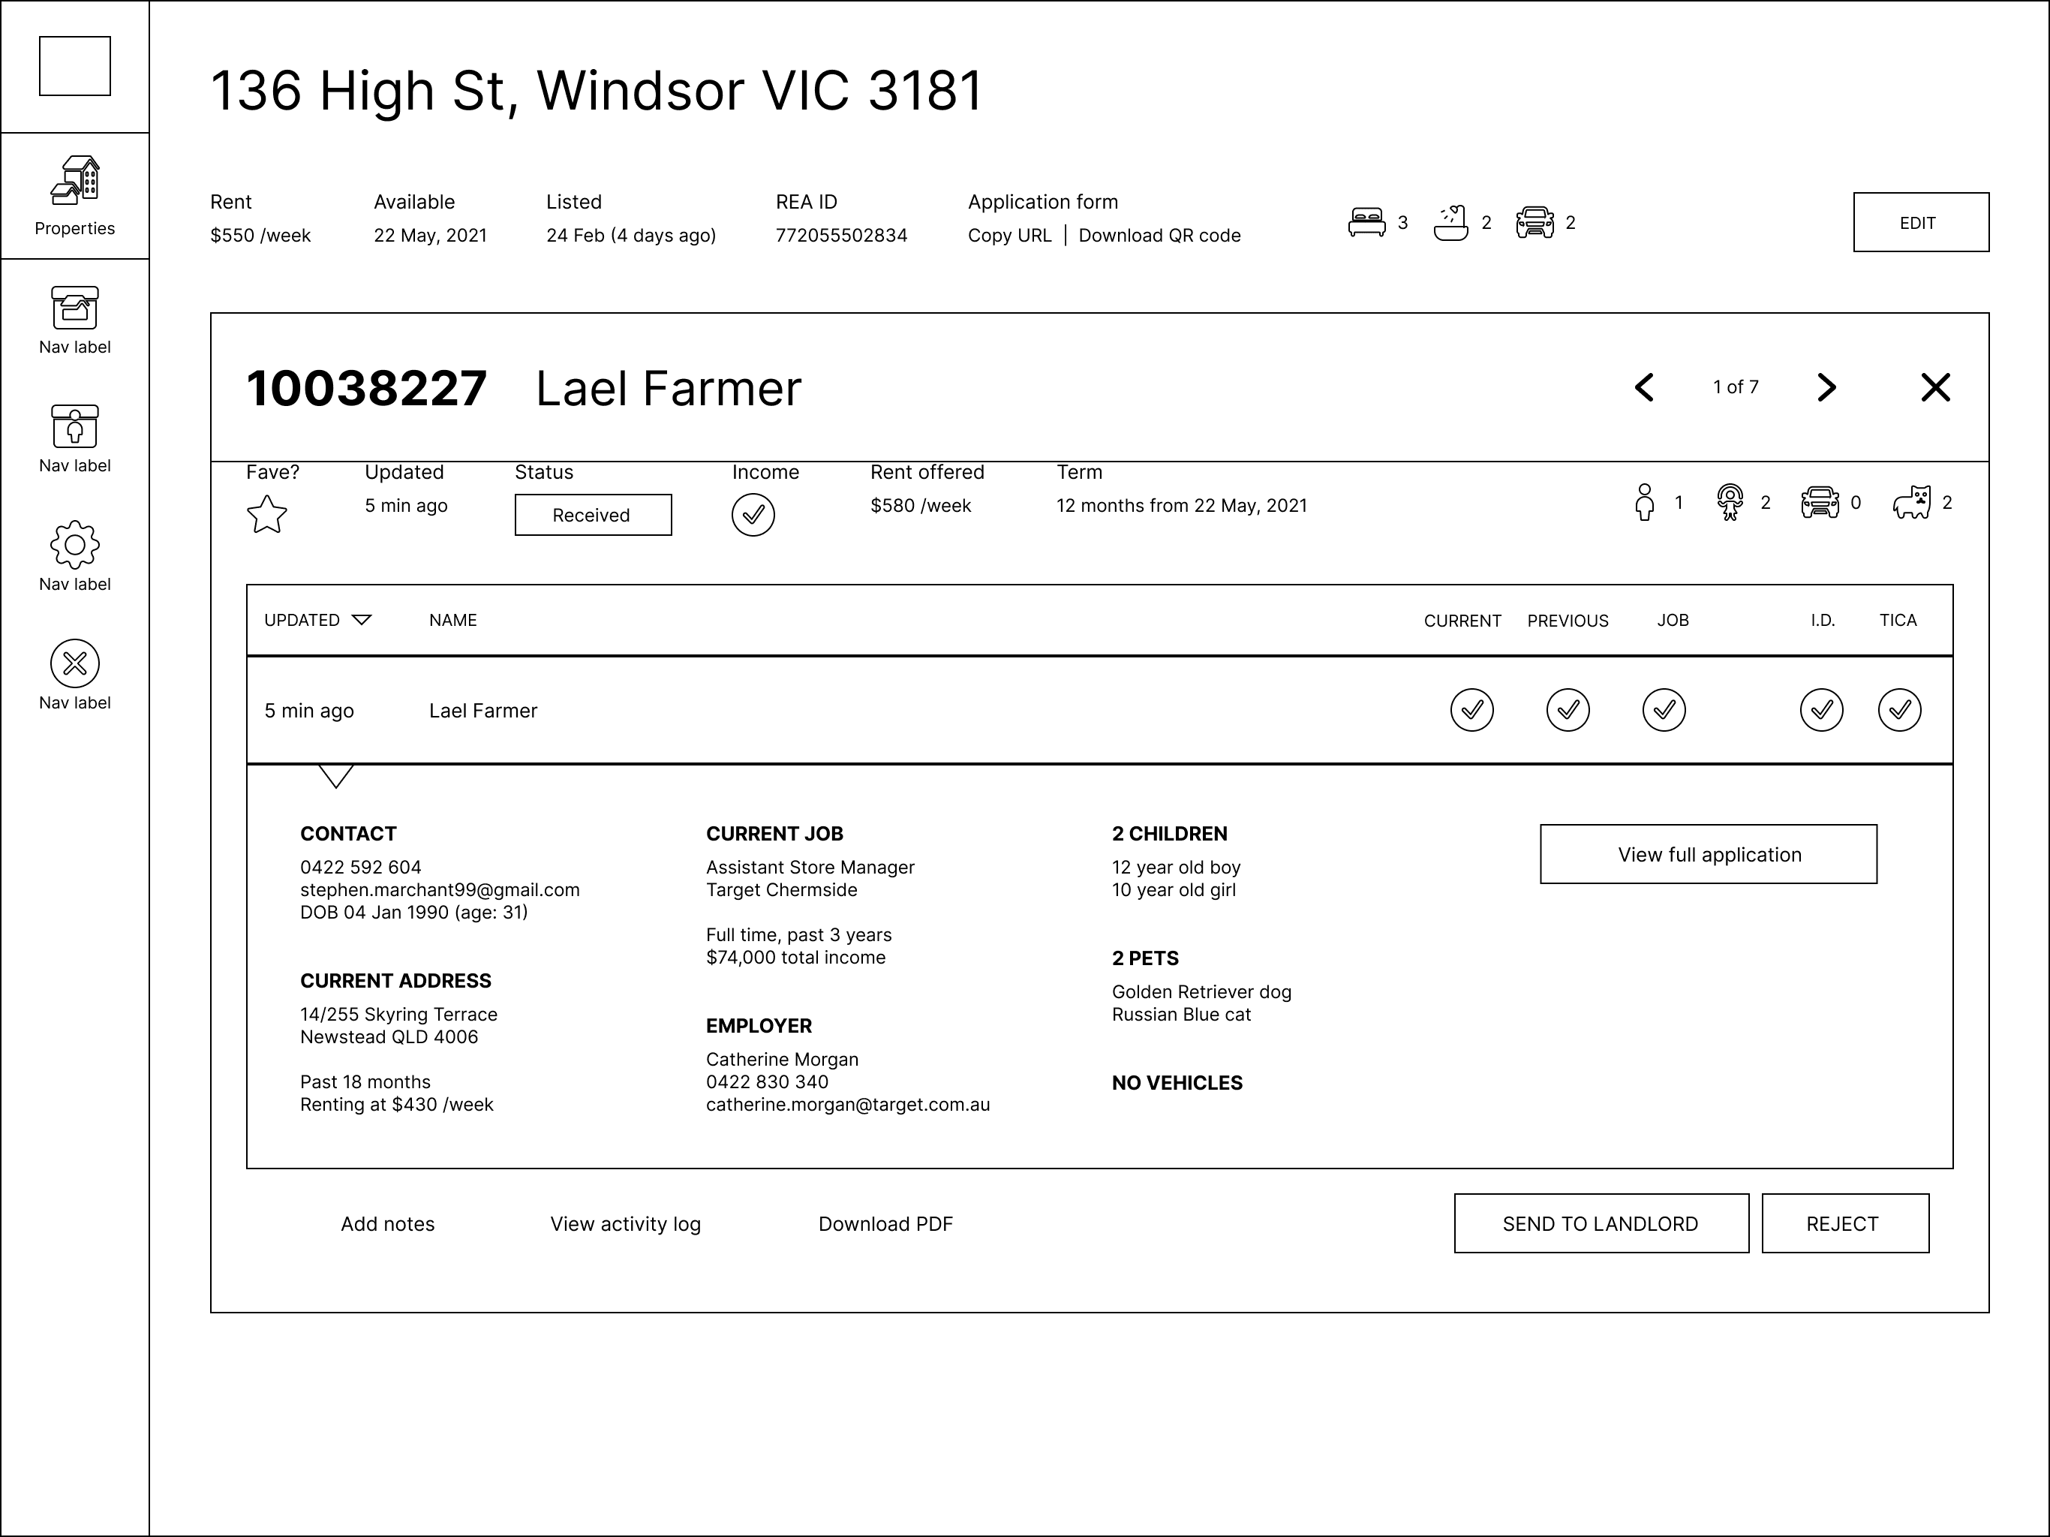Viewport: 2050px width, 1537px height.
Task: Click the pets count icon
Action: tap(1912, 502)
